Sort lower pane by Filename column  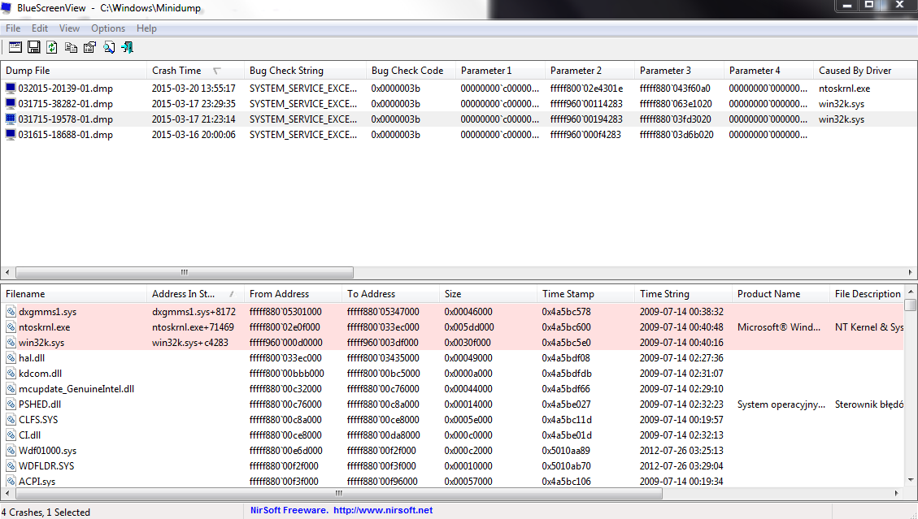tap(73, 294)
